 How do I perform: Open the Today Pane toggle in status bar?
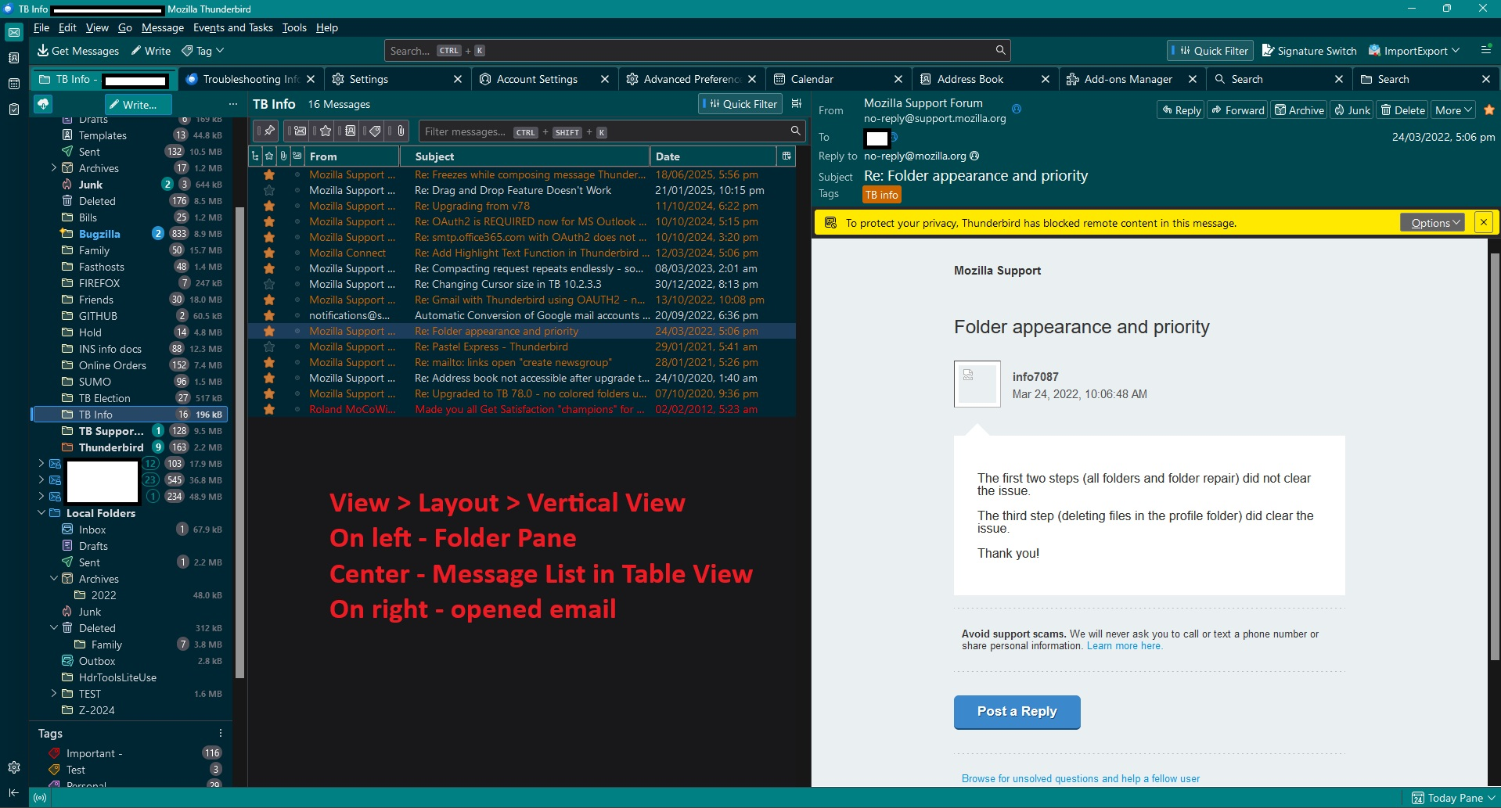[1453, 798]
